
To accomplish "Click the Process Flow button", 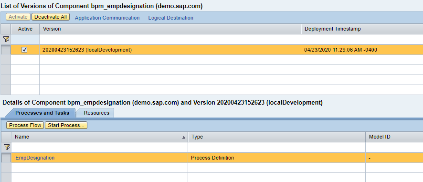I will (x=25, y=125).
